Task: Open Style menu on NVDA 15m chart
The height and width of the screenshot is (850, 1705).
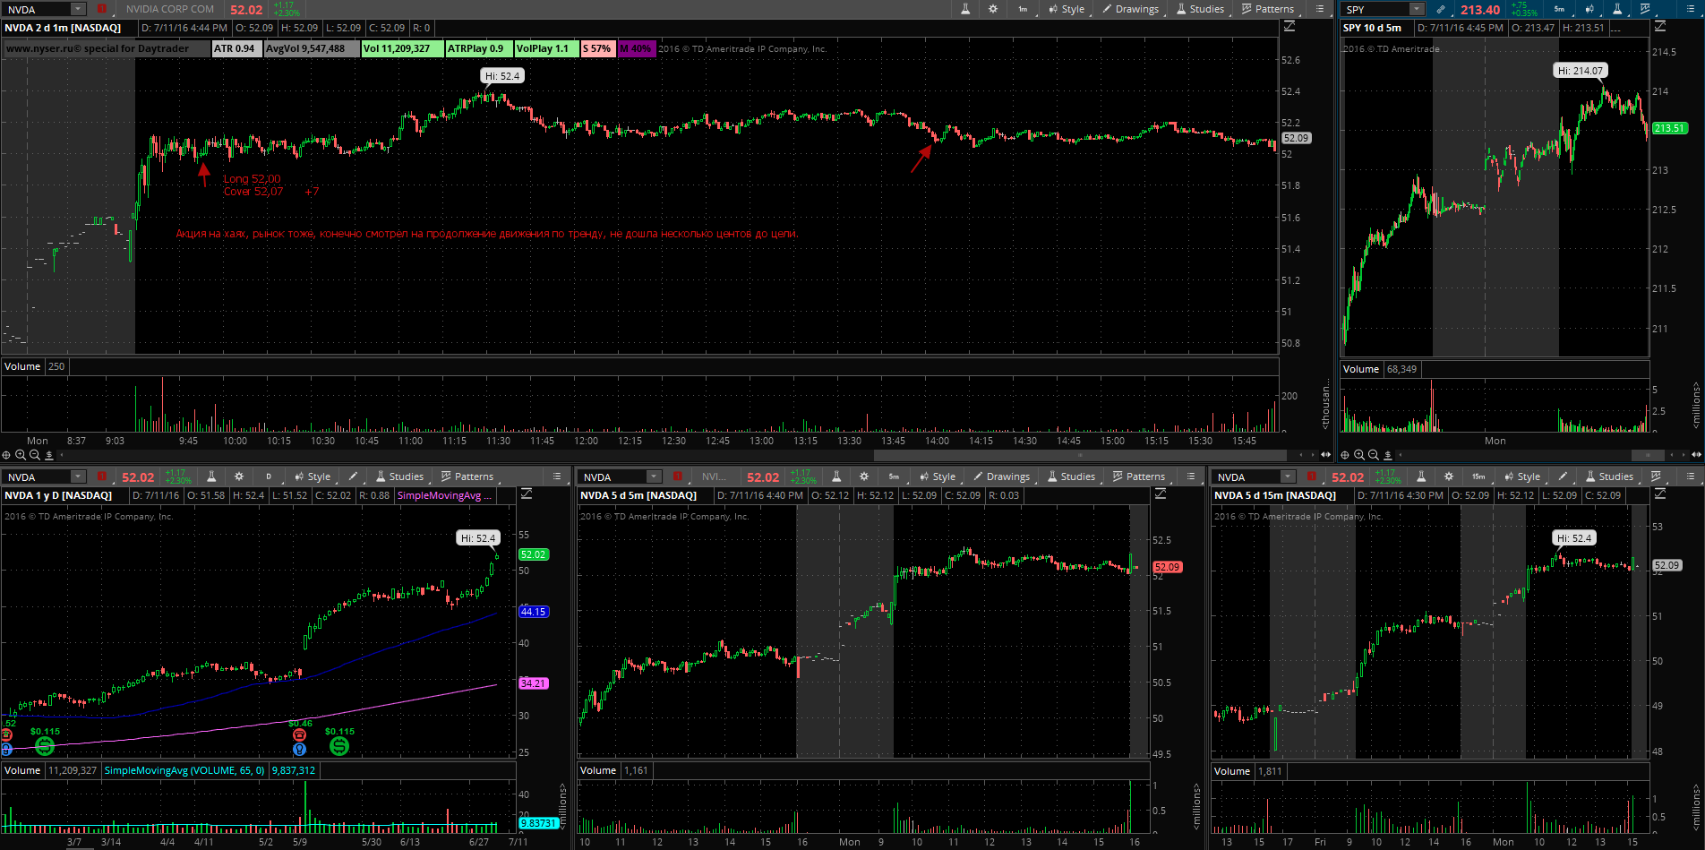Action: 1522,477
